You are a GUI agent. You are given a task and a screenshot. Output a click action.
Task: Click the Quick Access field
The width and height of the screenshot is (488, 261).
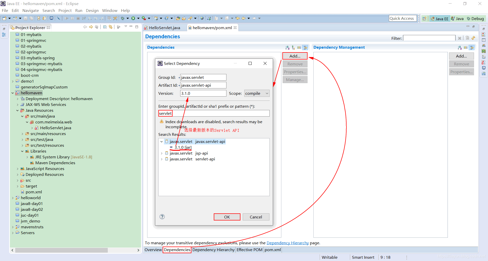coord(403,18)
